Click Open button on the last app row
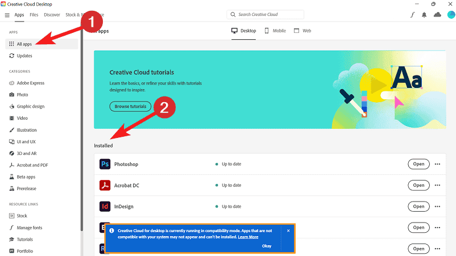The height and width of the screenshot is (256, 456). click(419, 249)
